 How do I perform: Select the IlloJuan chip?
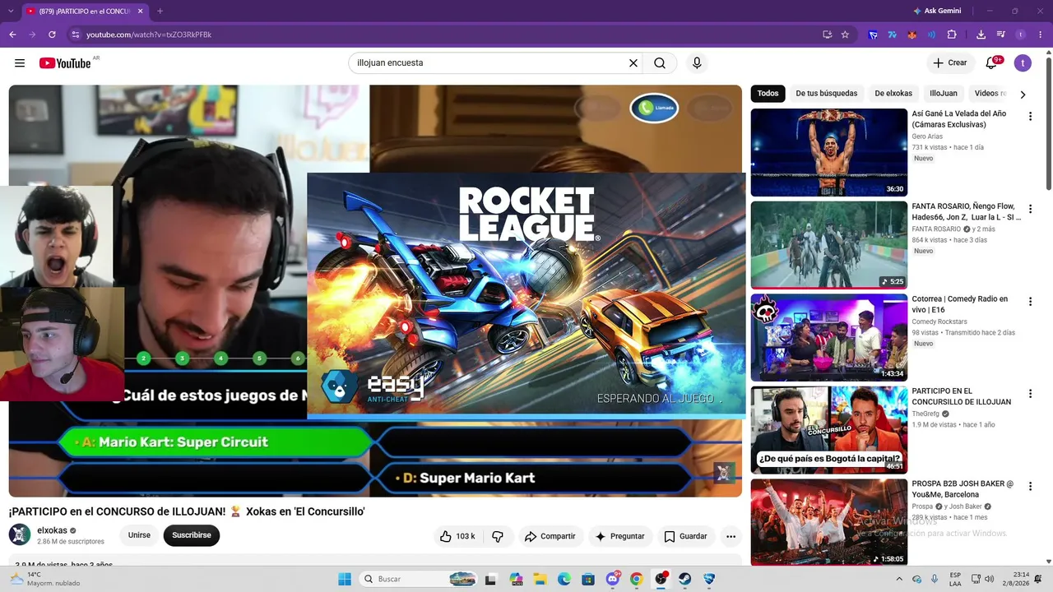[x=944, y=94]
